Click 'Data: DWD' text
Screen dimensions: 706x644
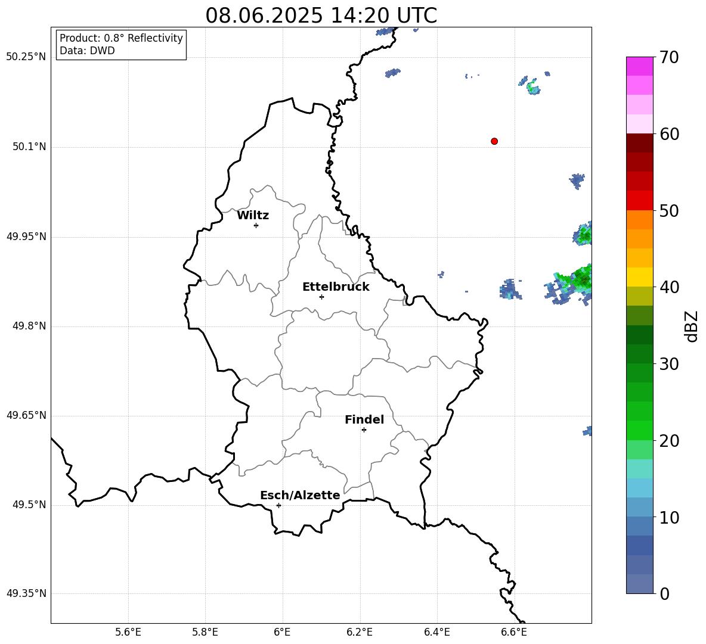click(x=87, y=51)
